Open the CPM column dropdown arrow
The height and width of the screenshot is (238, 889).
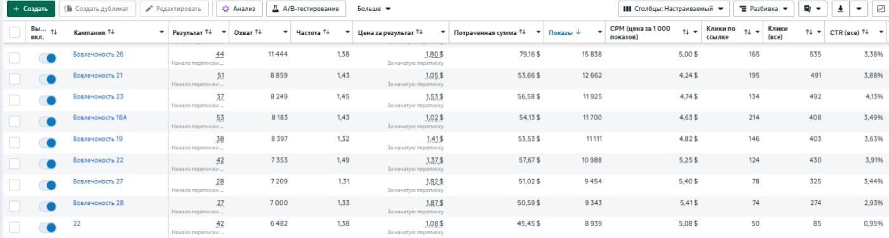click(x=696, y=32)
